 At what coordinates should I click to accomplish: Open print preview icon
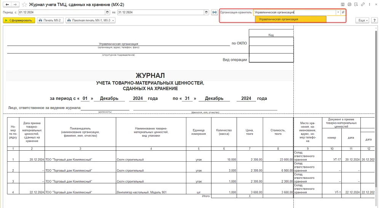click(356, 4)
